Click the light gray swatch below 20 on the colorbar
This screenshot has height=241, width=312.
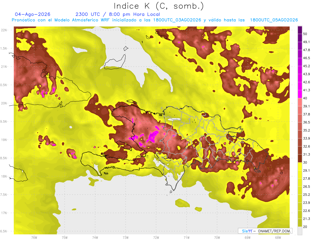300,231
